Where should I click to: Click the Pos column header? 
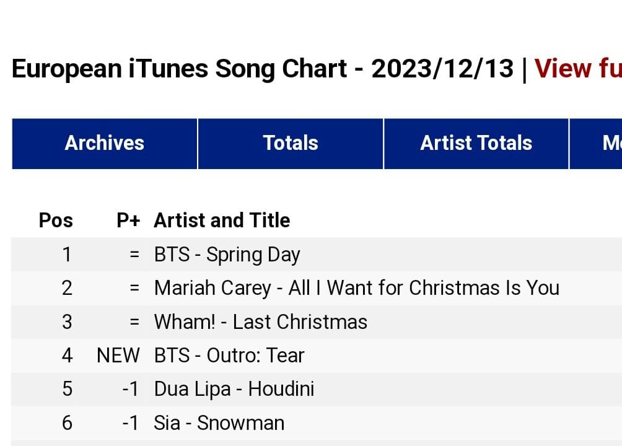pos(56,220)
